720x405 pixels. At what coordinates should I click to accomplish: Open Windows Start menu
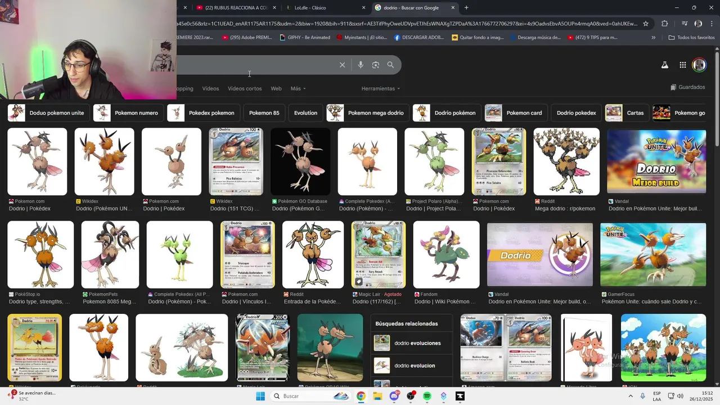260,396
